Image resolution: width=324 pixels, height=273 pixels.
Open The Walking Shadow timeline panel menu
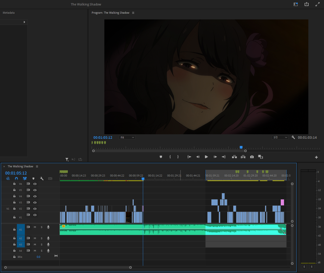[37, 166]
